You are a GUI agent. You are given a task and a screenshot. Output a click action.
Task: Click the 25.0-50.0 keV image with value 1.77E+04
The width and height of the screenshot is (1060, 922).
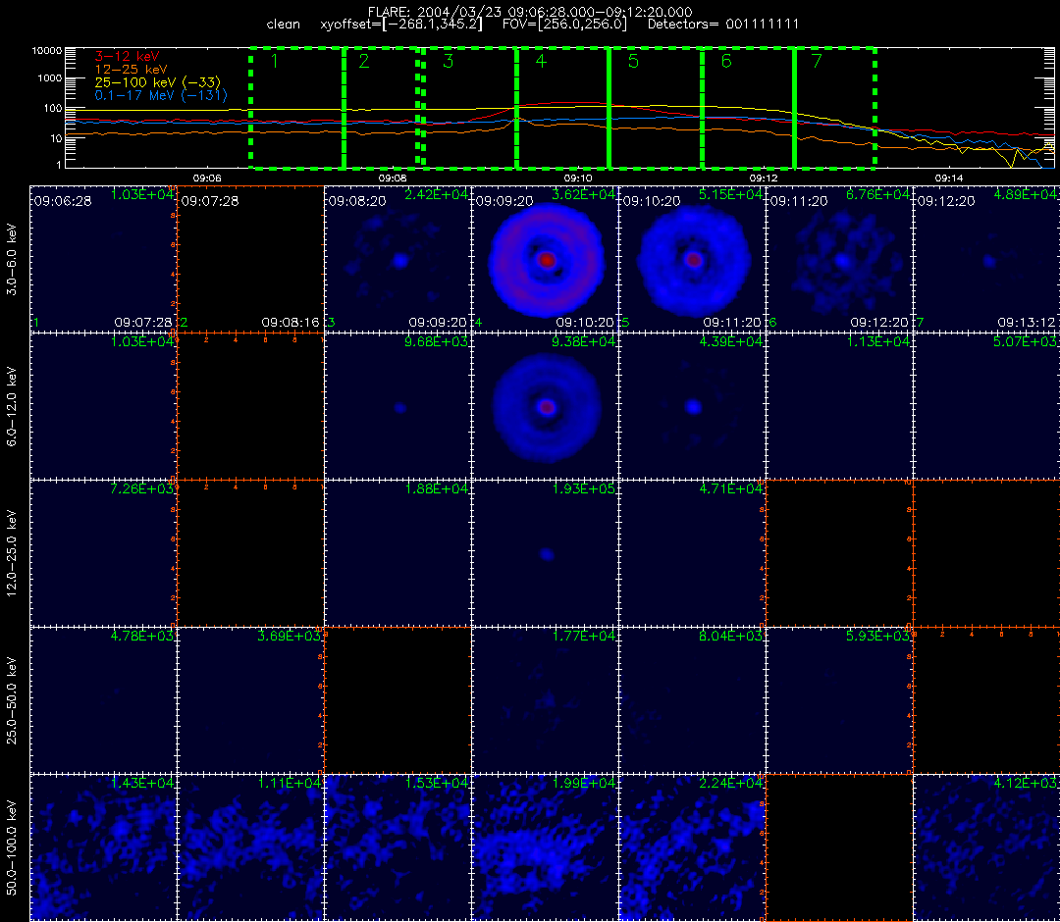[x=546, y=701]
